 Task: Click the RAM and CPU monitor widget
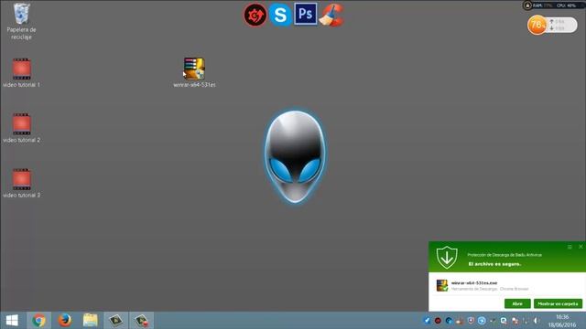554,5
